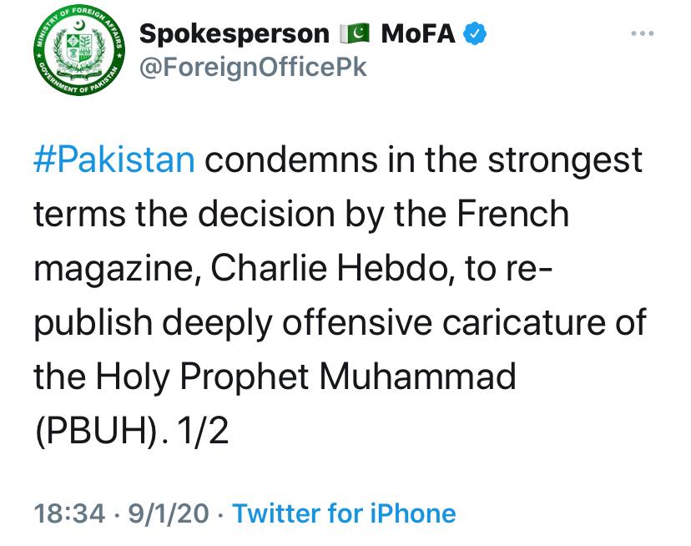
Task: Open the #Pakistan hashtag link
Action: click(x=115, y=159)
